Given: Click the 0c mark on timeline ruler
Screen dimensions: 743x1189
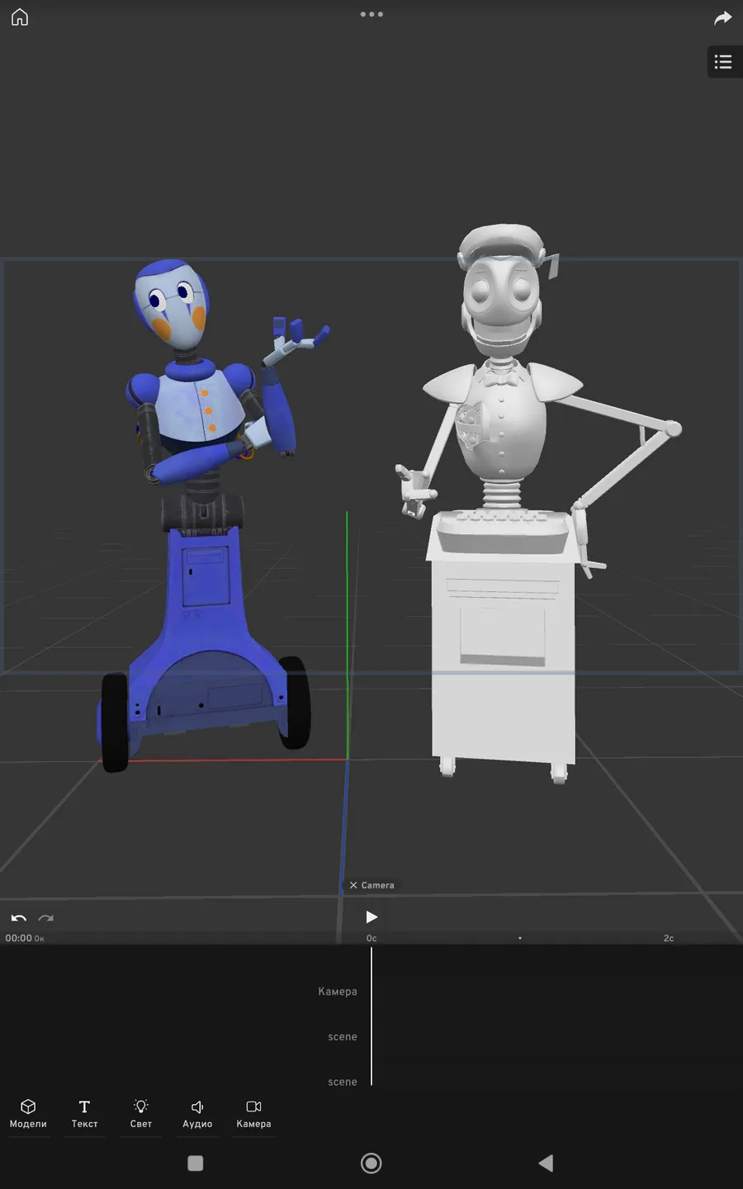Looking at the screenshot, I should (371, 938).
